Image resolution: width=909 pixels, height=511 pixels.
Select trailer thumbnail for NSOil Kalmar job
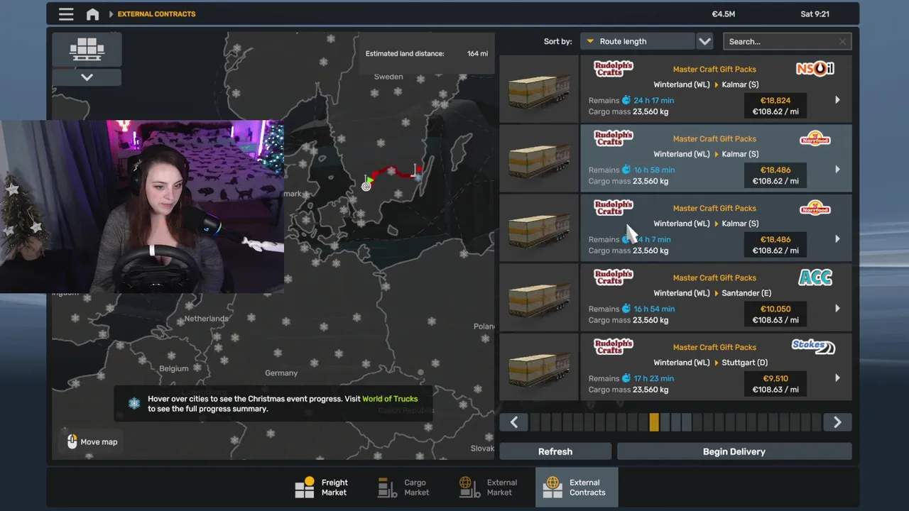(x=539, y=89)
